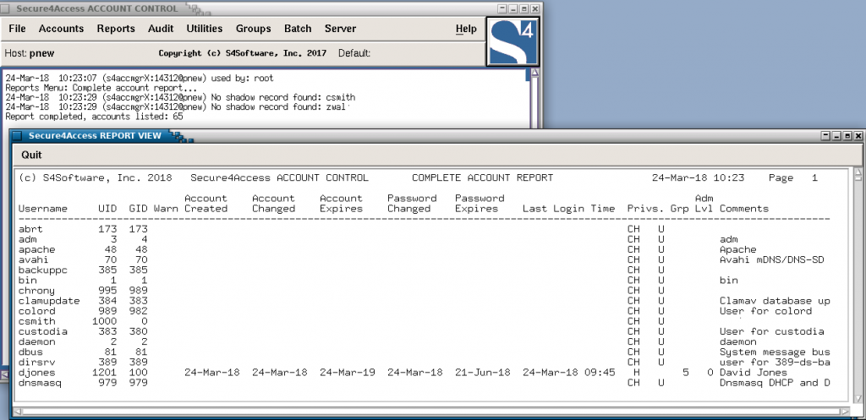
Task: Open the Server menu
Action: pyautogui.click(x=340, y=29)
